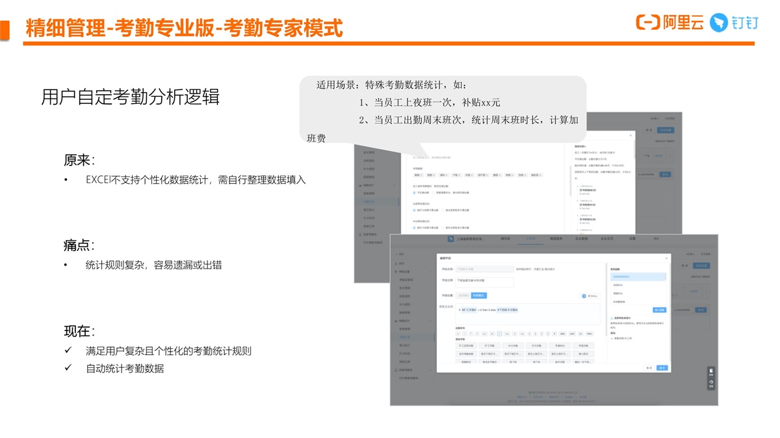Click the DingTalk blue wing logo
780x438 pixels.
(718, 23)
